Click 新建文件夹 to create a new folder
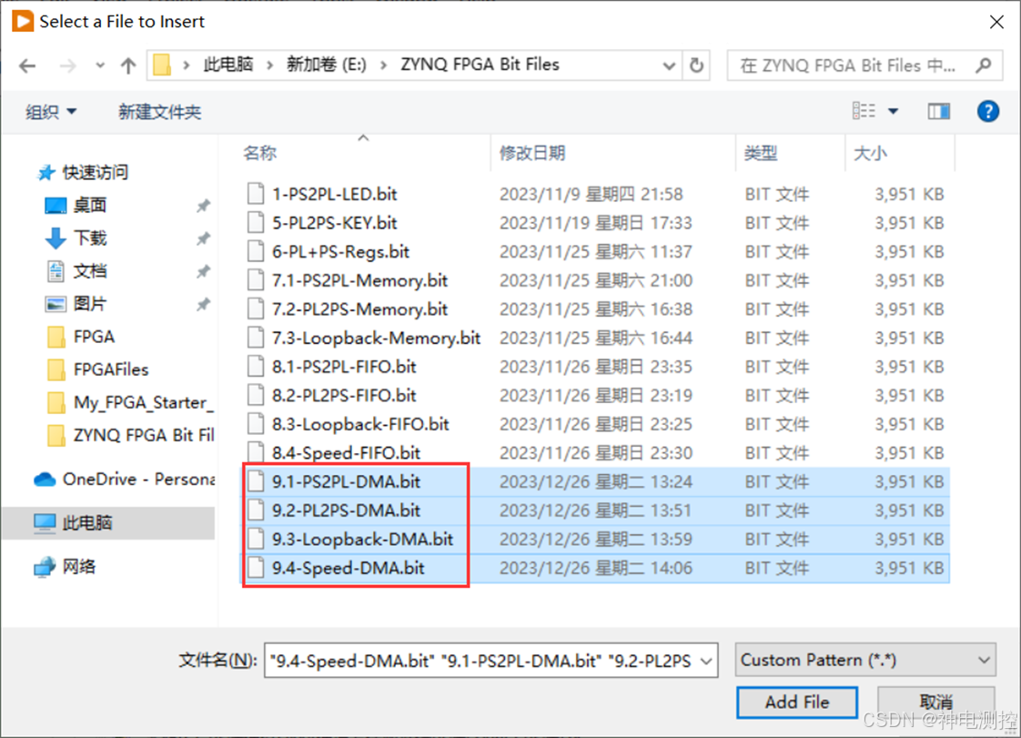 [159, 111]
